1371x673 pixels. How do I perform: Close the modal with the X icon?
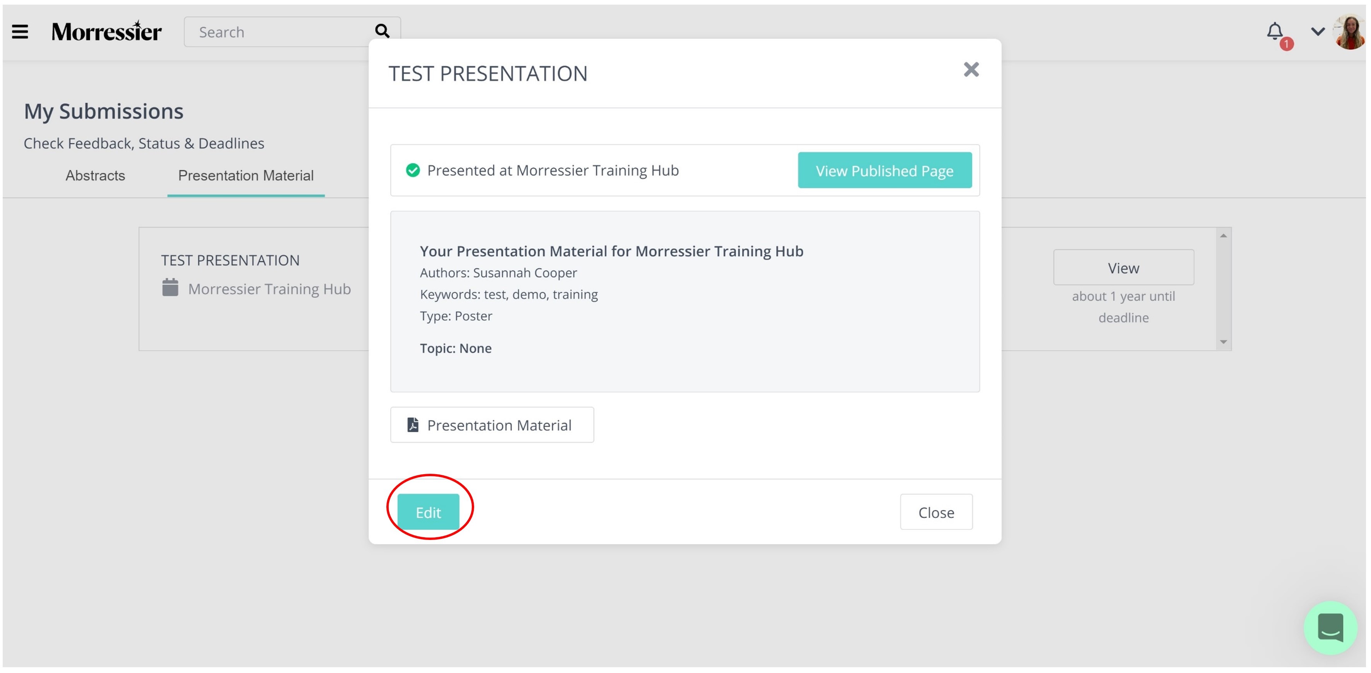pos(971,70)
